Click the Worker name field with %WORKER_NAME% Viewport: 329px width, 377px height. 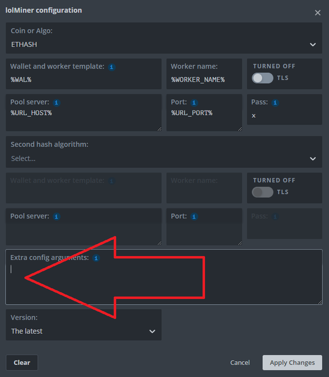click(x=204, y=80)
